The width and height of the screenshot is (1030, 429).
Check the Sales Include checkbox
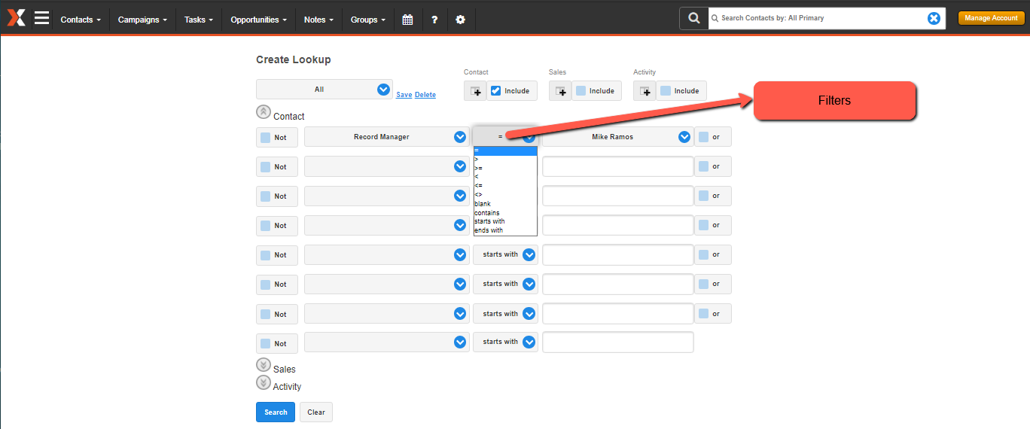[581, 91]
